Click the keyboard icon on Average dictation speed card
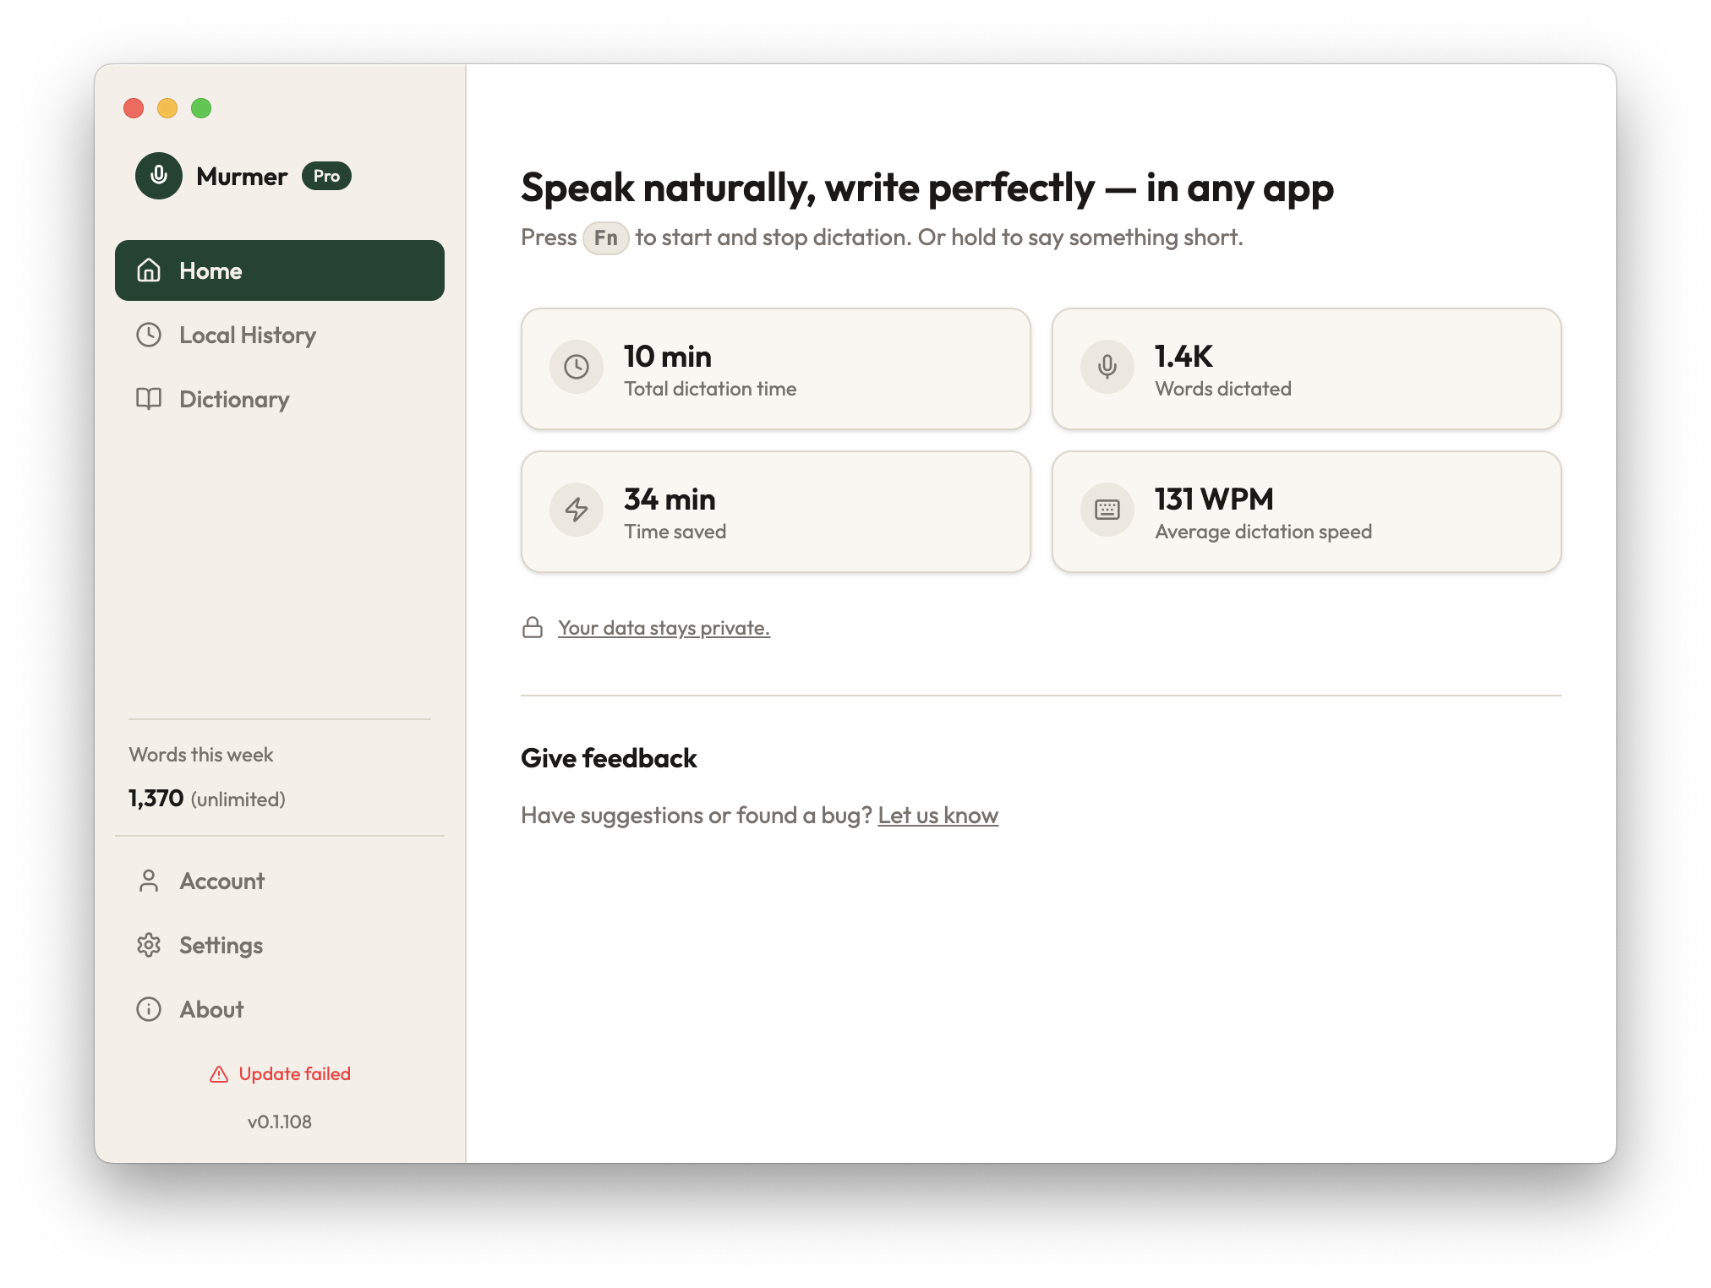Screen dimensions: 1711x1288 (1106, 510)
